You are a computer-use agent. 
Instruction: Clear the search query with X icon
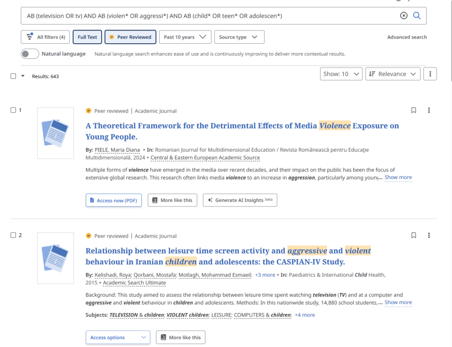point(403,16)
